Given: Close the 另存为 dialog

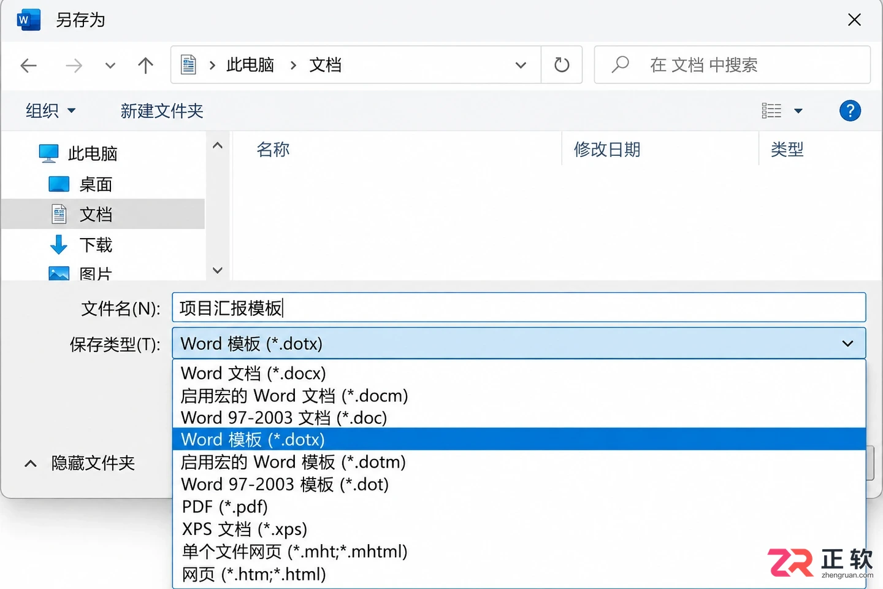Looking at the screenshot, I should 854,20.
